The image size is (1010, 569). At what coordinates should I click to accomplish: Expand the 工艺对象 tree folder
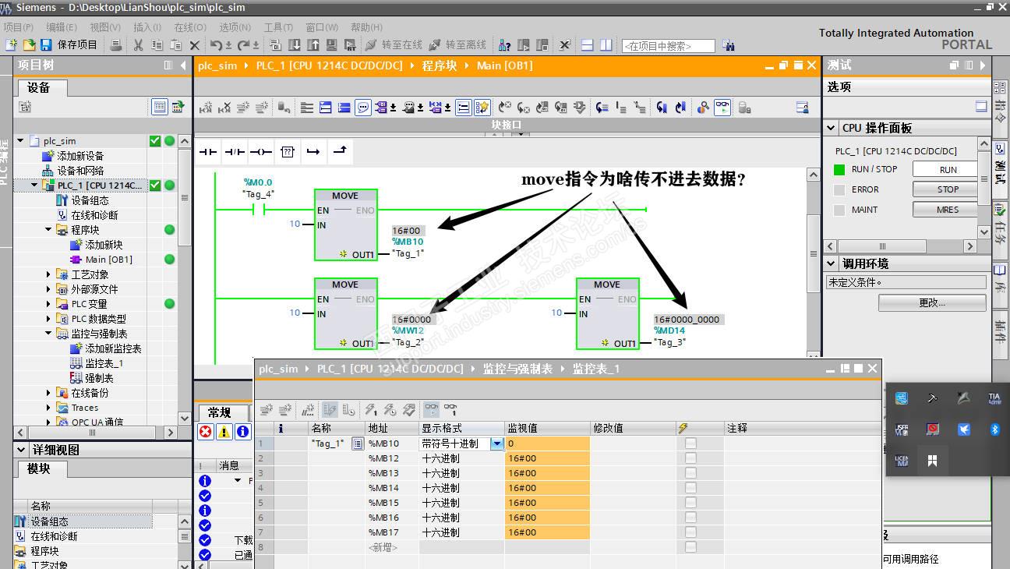48,274
